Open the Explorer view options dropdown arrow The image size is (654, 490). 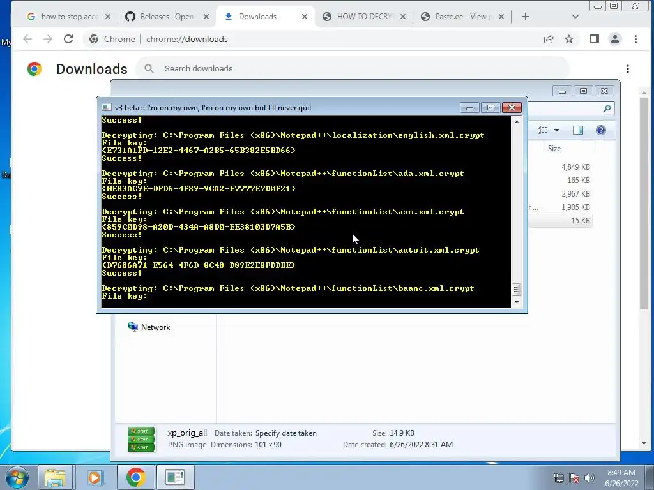click(556, 130)
